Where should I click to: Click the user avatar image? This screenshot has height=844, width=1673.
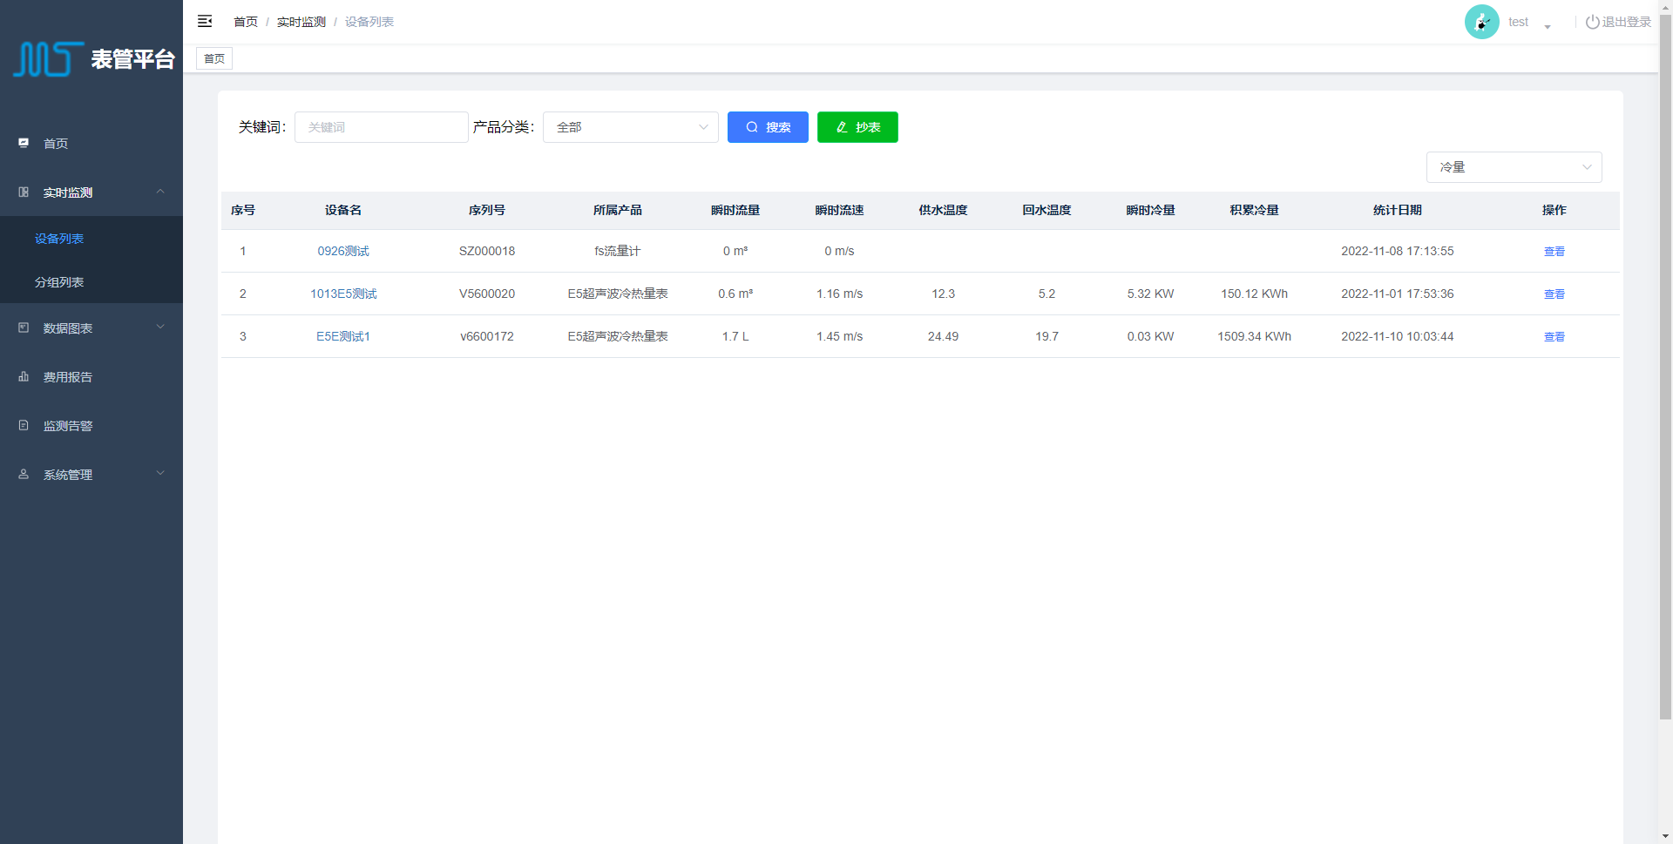point(1481,22)
